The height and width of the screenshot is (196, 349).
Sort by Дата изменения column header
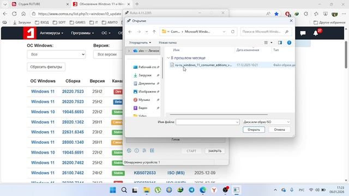tap(248, 50)
